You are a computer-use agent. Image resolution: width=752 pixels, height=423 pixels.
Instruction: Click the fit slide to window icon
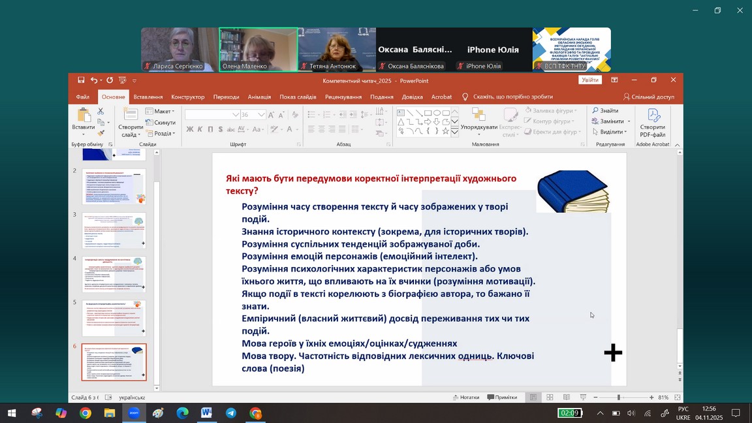pyautogui.click(x=679, y=398)
